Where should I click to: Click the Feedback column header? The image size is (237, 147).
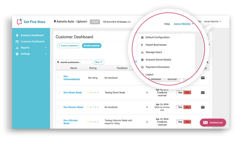[x=122, y=68]
